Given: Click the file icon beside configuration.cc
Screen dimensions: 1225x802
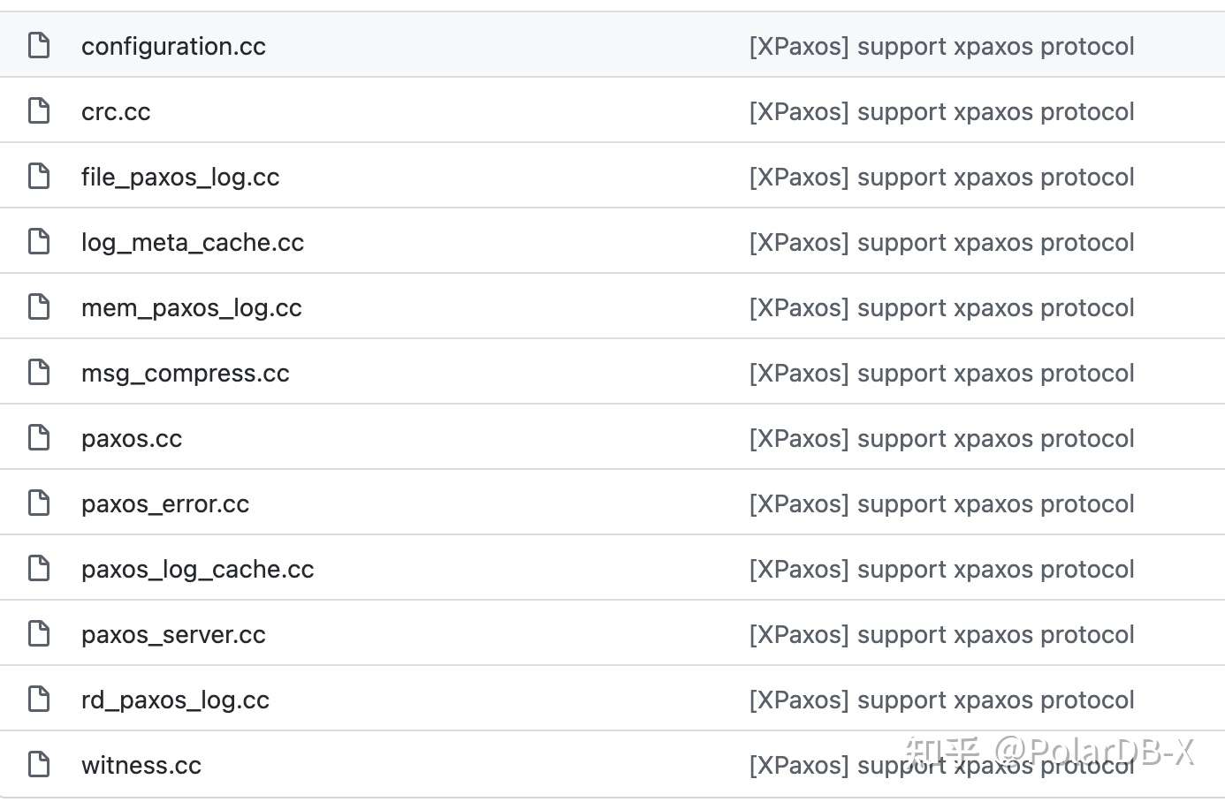Looking at the screenshot, I should pyautogui.click(x=39, y=45).
